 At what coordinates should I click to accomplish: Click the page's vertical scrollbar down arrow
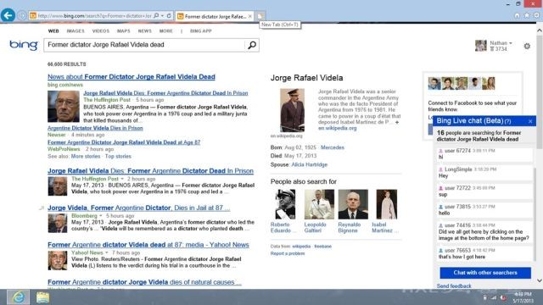(540, 280)
